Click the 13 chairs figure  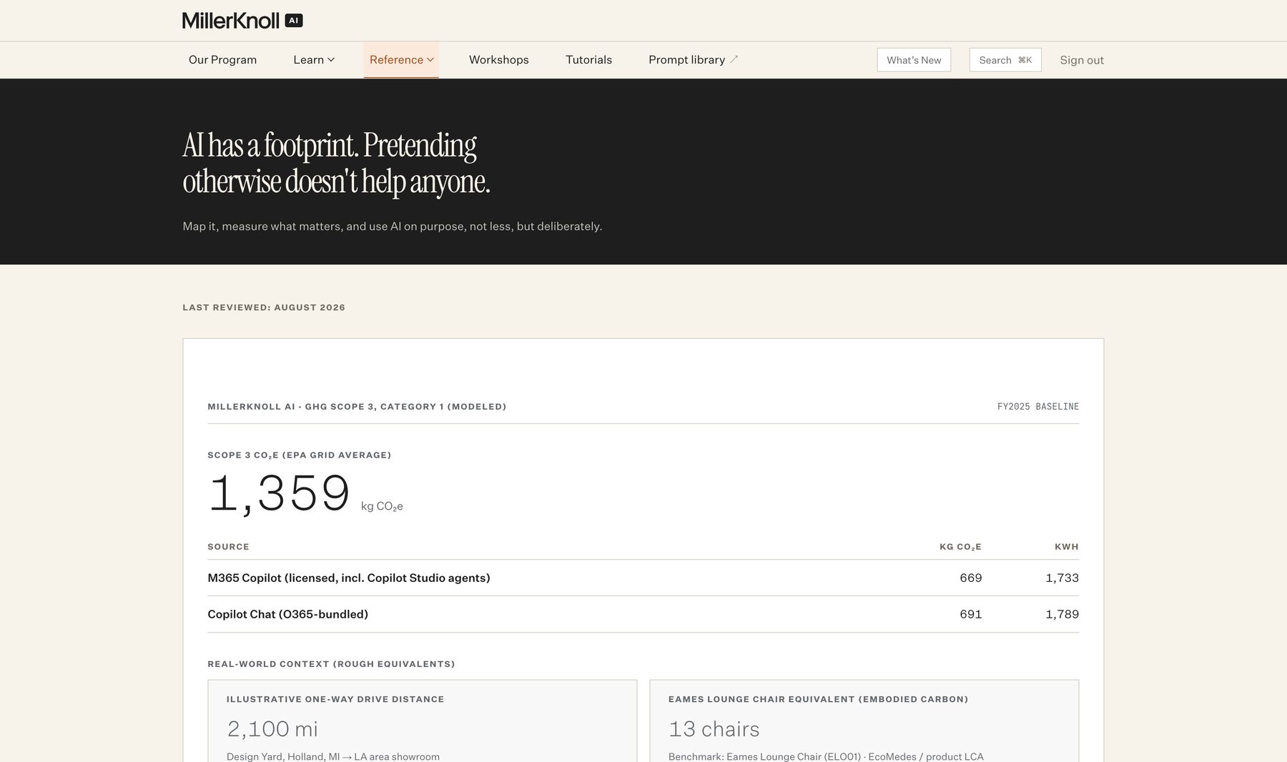[x=714, y=729]
